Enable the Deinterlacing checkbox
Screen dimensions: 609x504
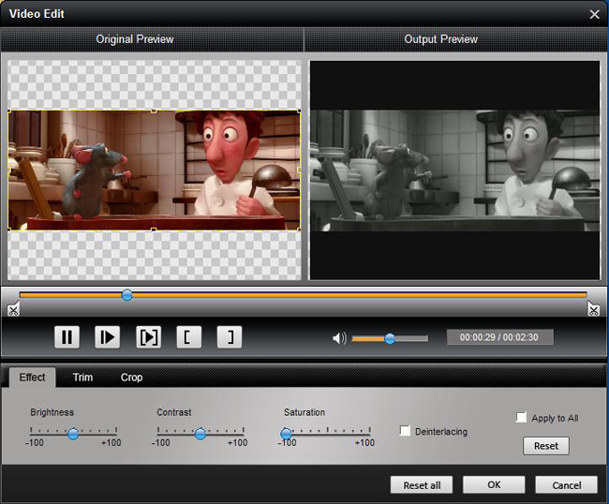pyautogui.click(x=405, y=431)
